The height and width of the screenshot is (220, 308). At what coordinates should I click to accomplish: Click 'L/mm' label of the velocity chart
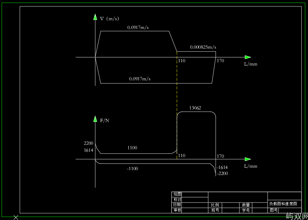[x=251, y=64]
